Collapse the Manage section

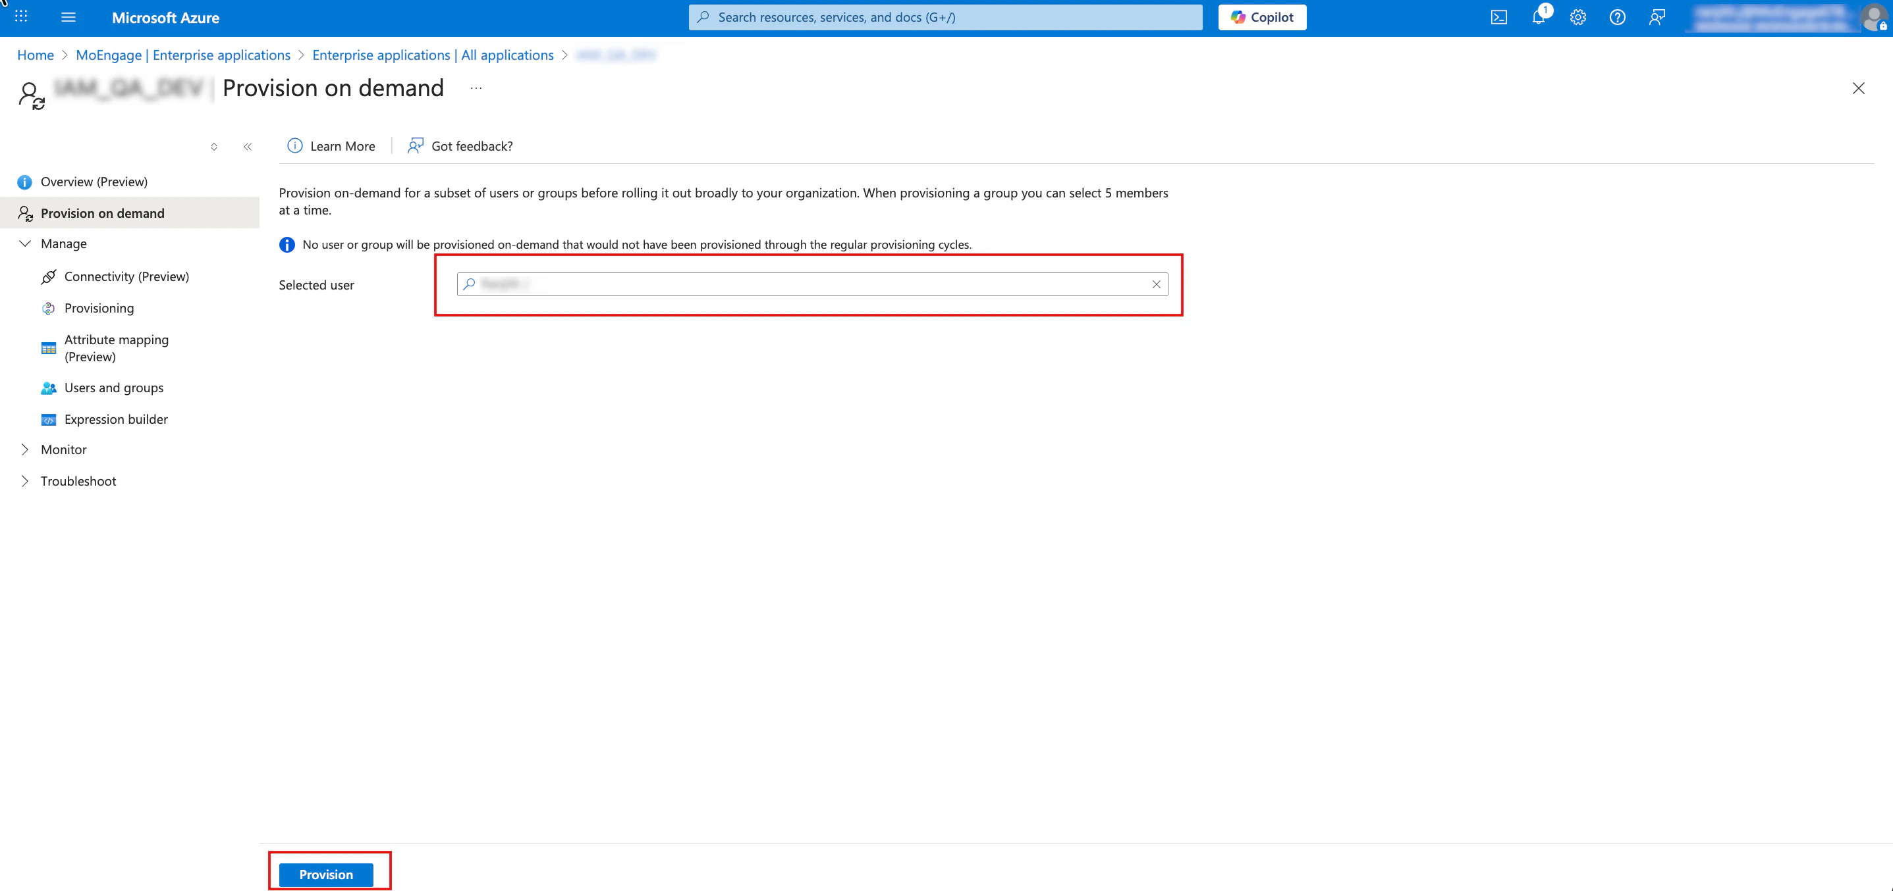[x=25, y=243]
